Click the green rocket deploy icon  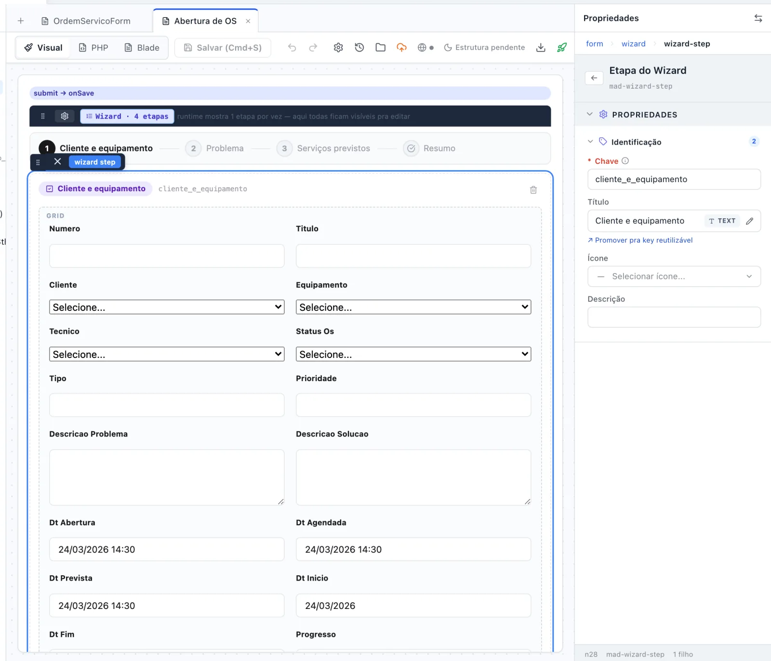(562, 47)
